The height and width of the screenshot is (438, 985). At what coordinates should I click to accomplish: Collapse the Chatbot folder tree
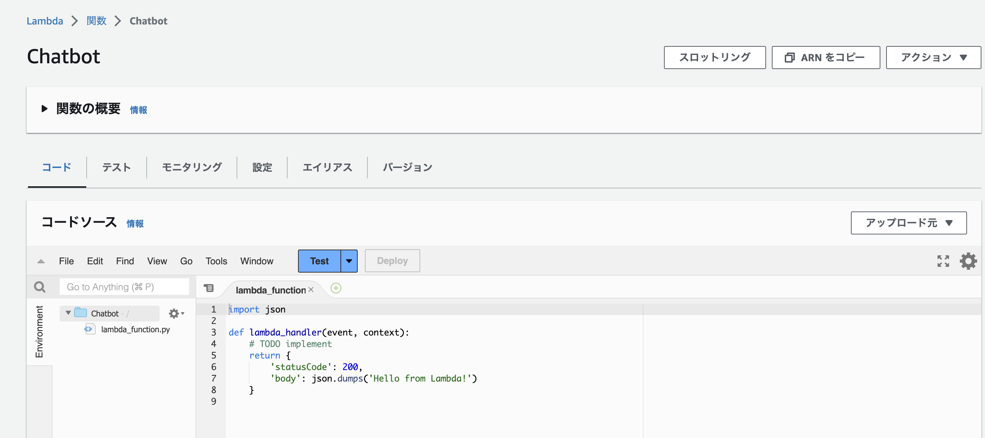click(x=68, y=313)
